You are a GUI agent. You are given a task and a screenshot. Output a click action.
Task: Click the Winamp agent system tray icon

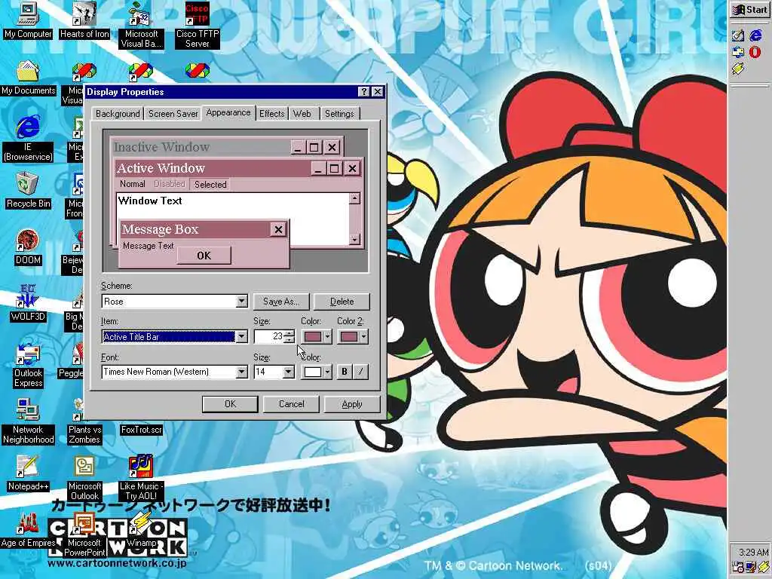[x=763, y=567]
